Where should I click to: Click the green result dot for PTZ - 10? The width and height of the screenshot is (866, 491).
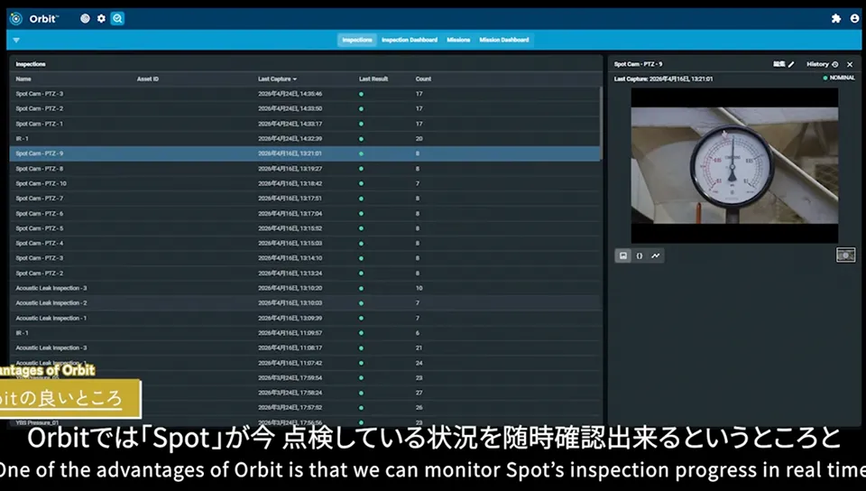[361, 183]
